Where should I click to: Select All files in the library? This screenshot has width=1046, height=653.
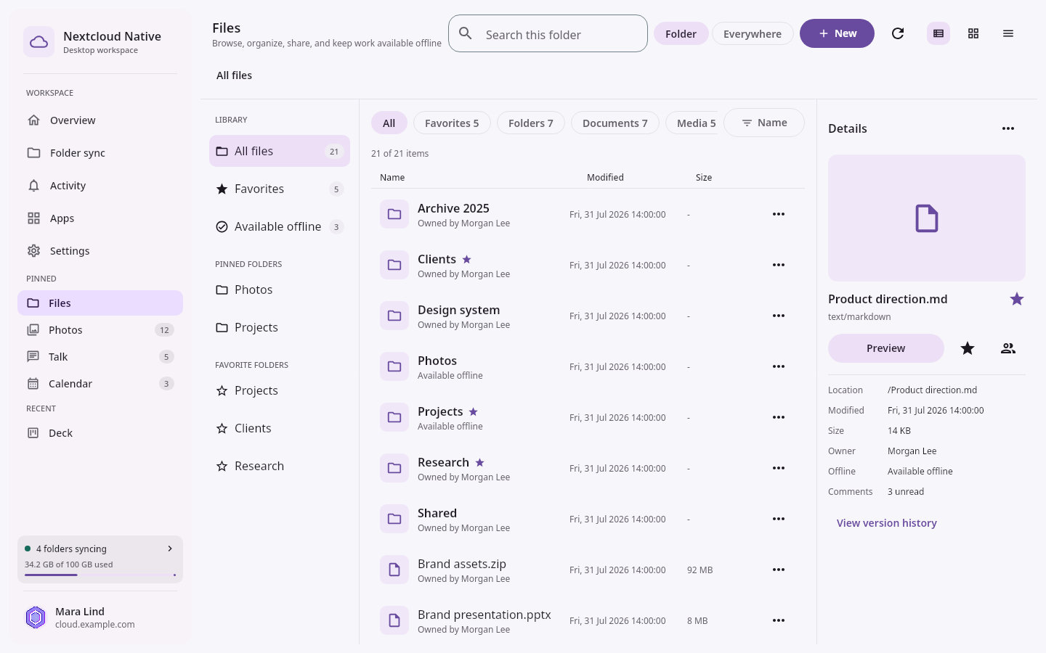pos(280,151)
